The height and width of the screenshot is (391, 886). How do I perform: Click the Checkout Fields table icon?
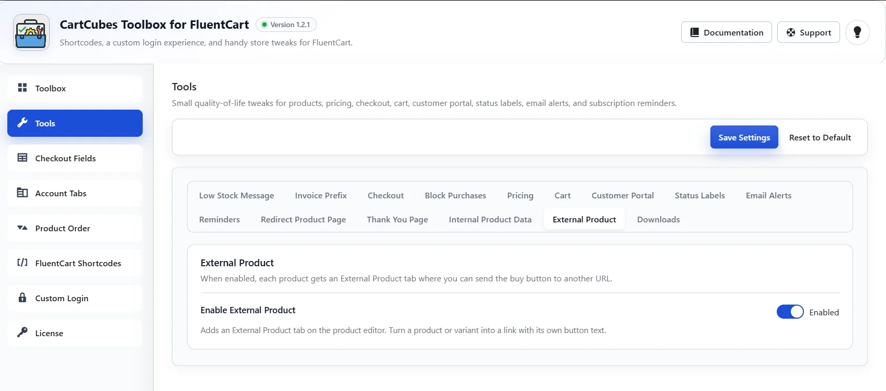[22, 158]
